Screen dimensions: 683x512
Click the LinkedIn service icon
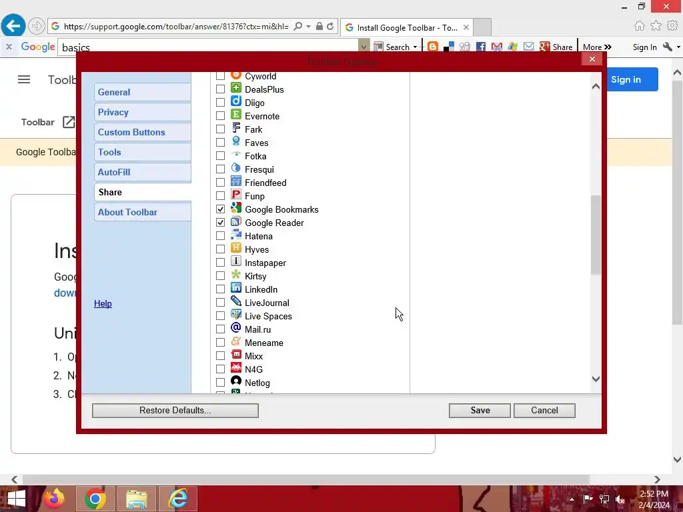(x=235, y=288)
